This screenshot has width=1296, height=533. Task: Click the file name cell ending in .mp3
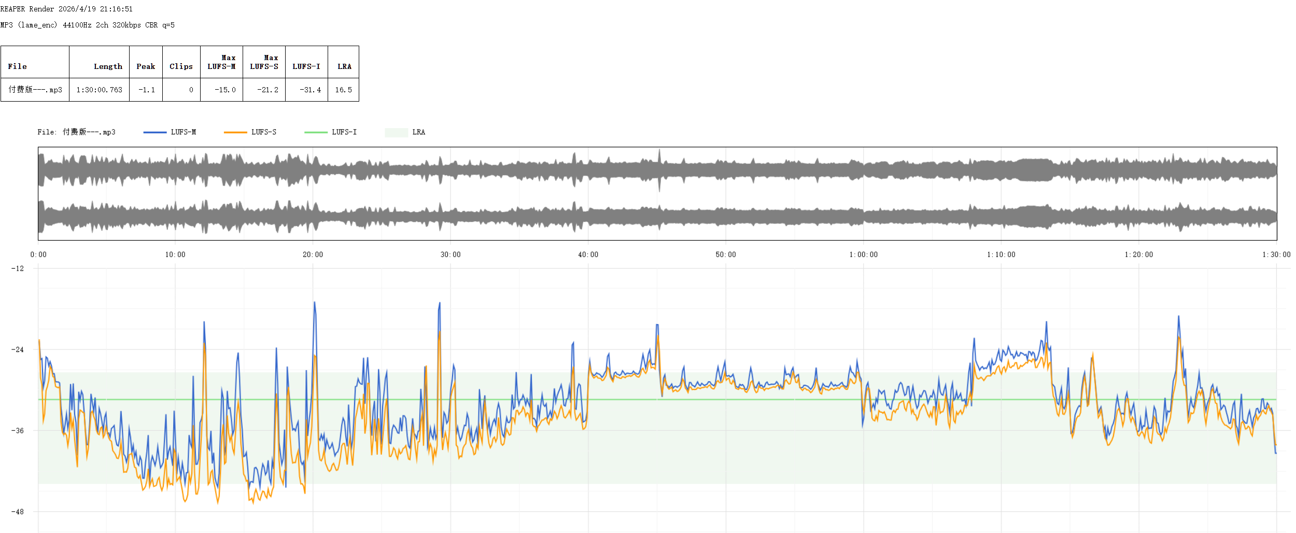pos(35,90)
